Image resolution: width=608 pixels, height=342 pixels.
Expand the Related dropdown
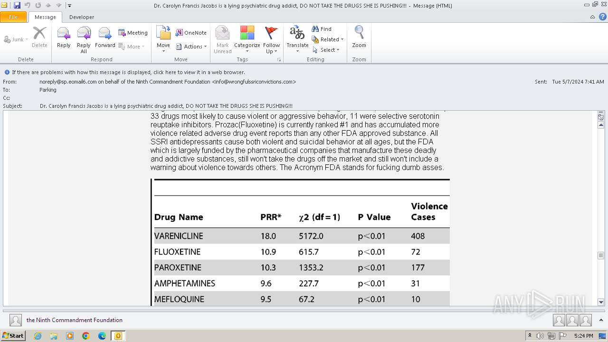[x=328, y=39]
